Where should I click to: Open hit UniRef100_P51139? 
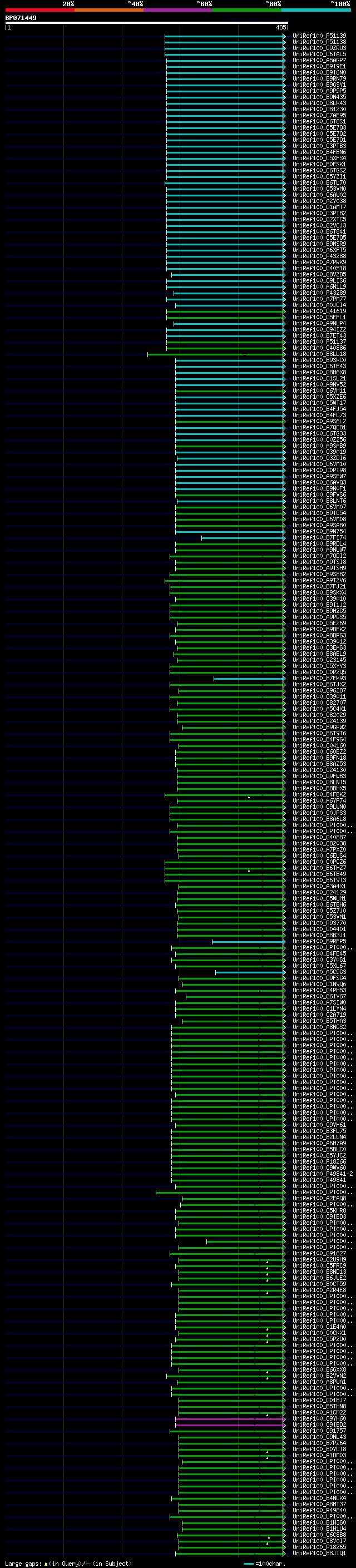click(x=319, y=36)
